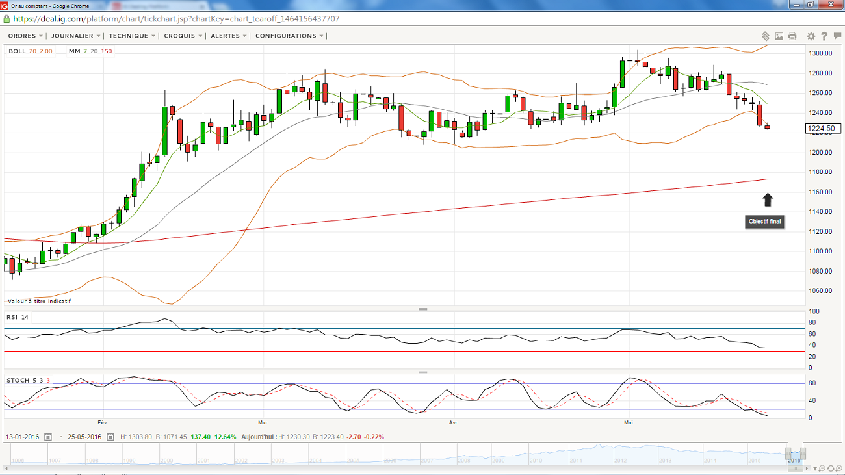This screenshot has height=475, width=845.
Task: Open end date calendar picker for 25-05-2016
Action: tap(110, 437)
